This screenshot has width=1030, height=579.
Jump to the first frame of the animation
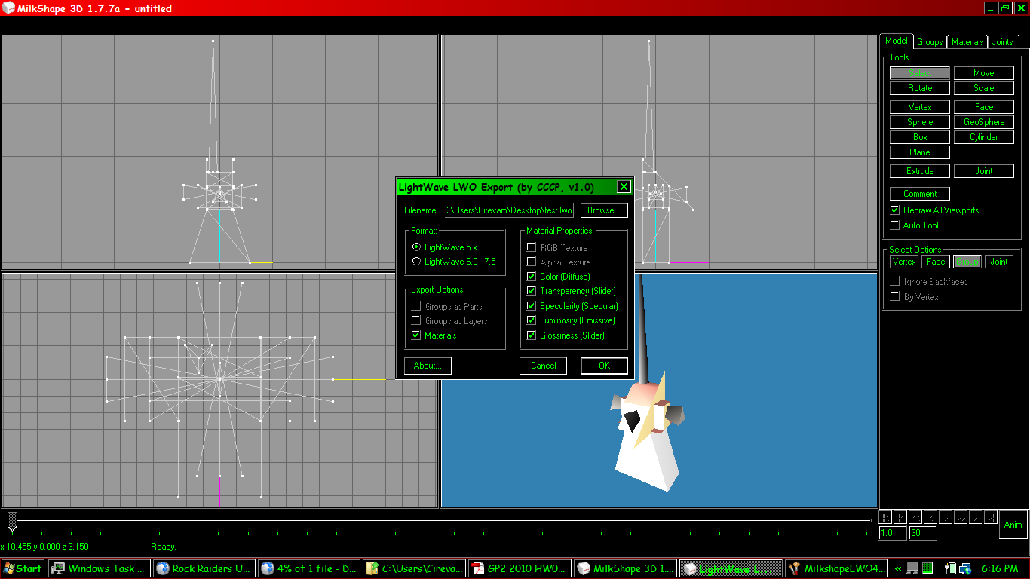click(x=886, y=518)
